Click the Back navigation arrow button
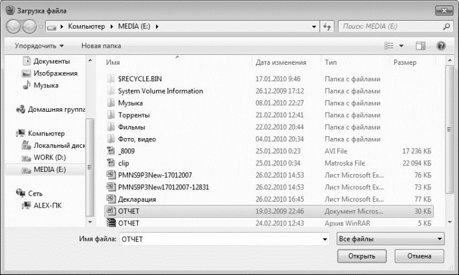The width and height of the screenshot is (459, 275). pyautogui.click(x=13, y=27)
